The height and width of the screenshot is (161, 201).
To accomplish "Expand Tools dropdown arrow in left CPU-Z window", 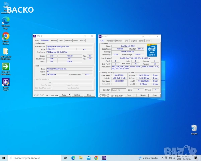I will pyautogui.click(x=69, y=95).
